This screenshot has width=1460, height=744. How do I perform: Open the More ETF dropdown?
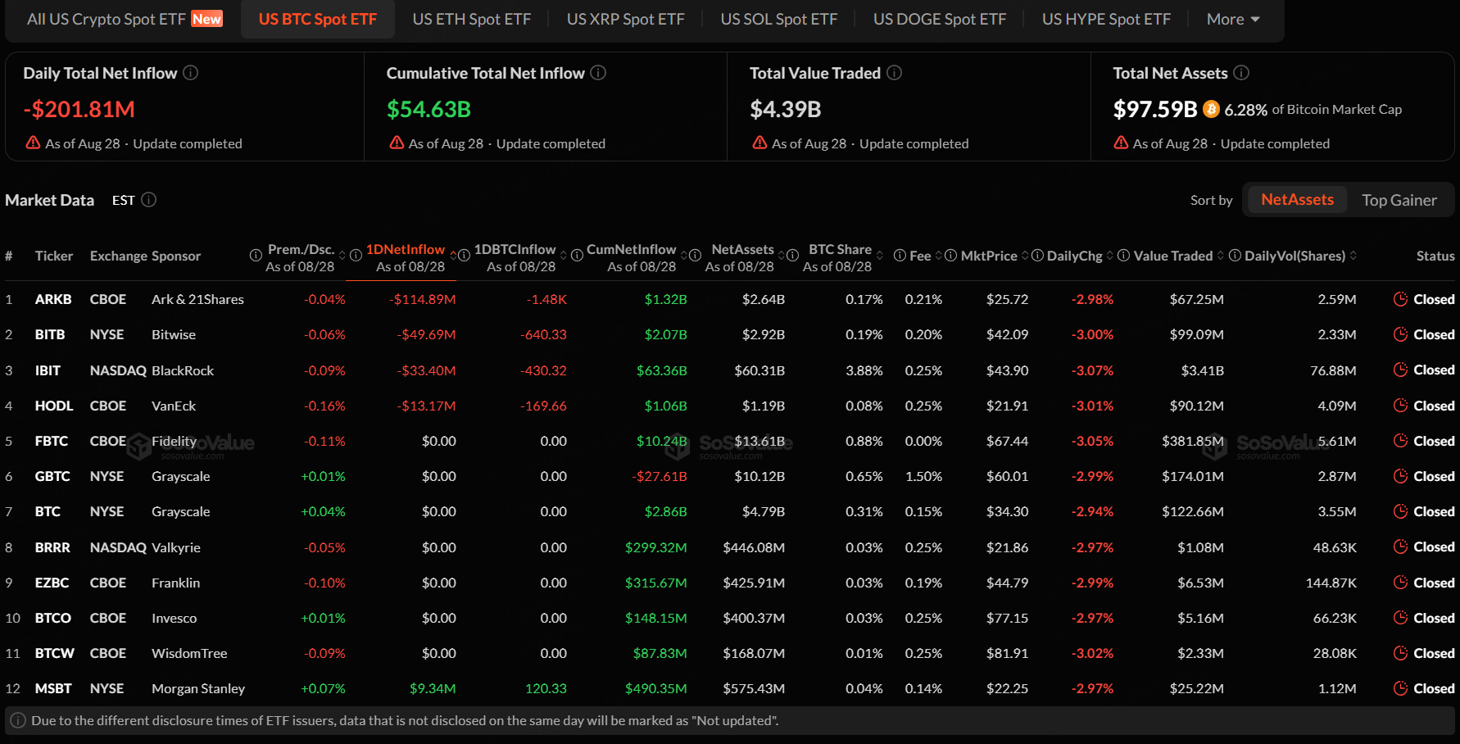pyautogui.click(x=1233, y=19)
